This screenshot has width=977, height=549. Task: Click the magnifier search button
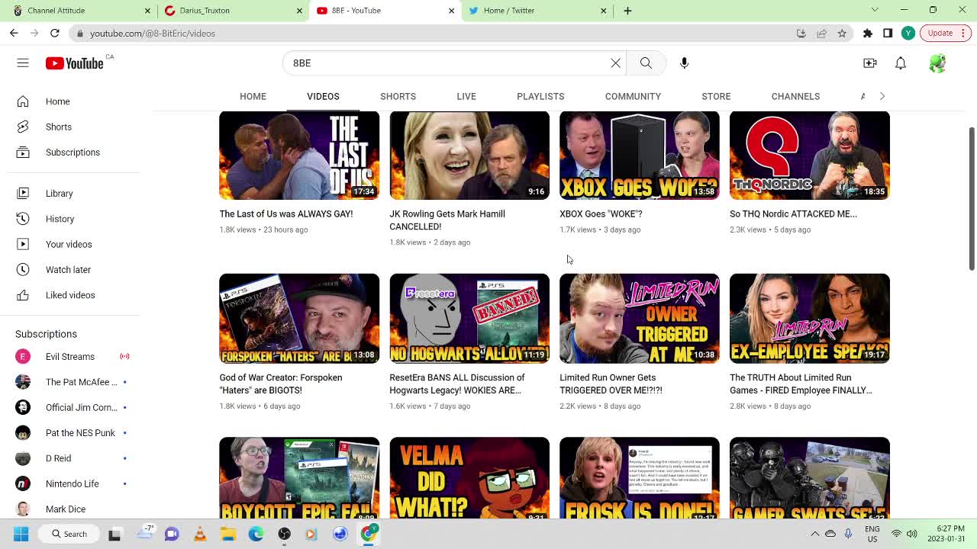(x=646, y=63)
